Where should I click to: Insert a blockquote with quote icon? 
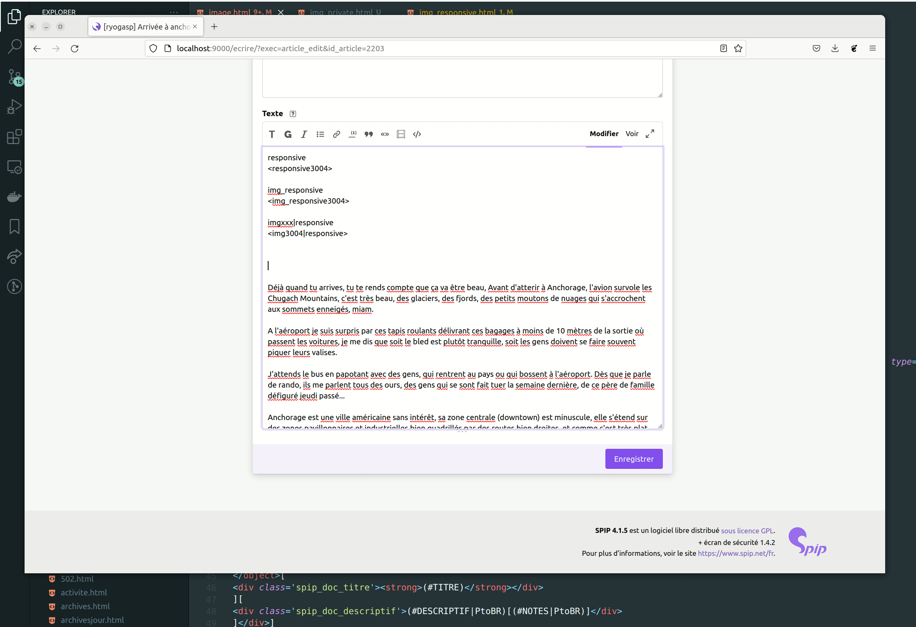(x=368, y=134)
